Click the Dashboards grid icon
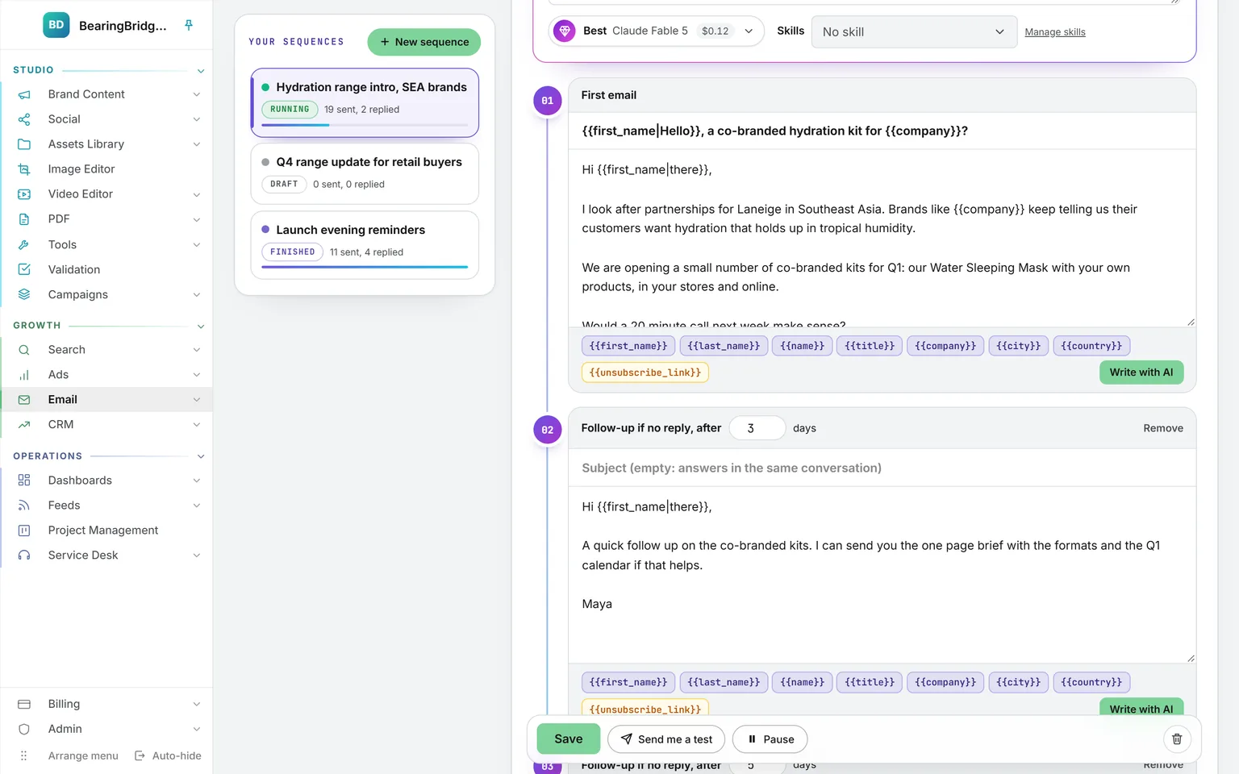1239x774 pixels. point(24,481)
